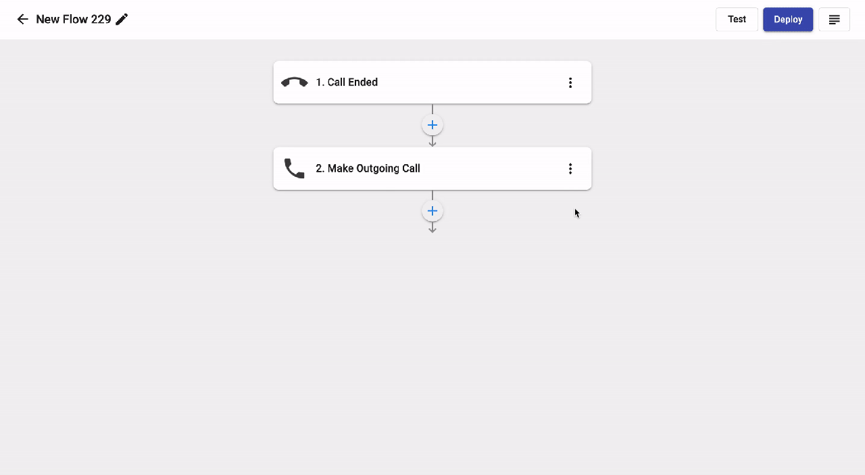Viewport: 865px width, 475px height.
Task: Open the text lines panel icon beside Deploy
Action: click(x=834, y=20)
